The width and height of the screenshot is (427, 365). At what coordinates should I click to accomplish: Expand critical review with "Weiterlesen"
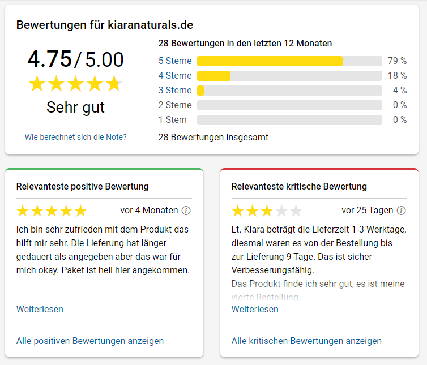(255, 309)
